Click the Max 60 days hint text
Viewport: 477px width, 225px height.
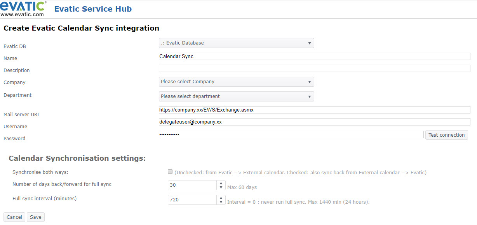tap(242, 187)
